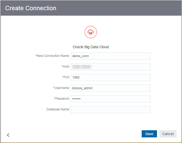Click the *Password label
182x143 pixels.
[62, 99]
